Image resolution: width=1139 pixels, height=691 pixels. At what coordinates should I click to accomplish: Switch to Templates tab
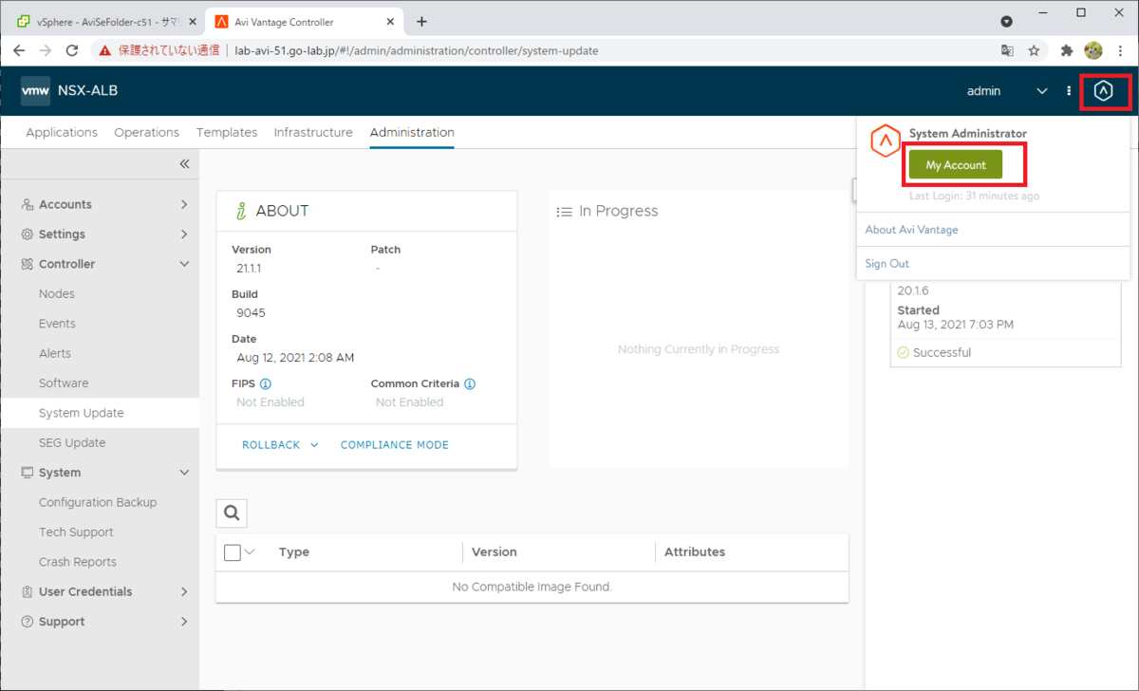(x=227, y=133)
